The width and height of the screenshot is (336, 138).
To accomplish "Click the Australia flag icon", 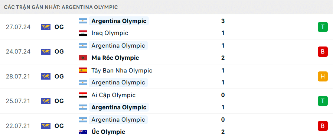I will click(x=83, y=132).
